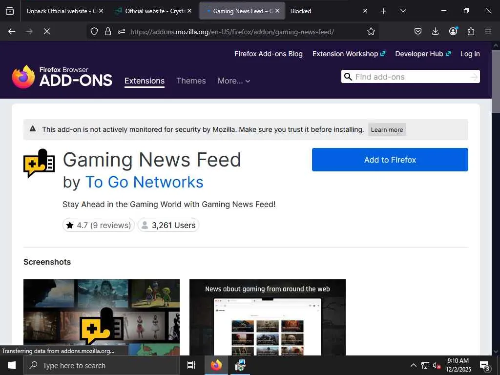Image resolution: width=500 pixels, height=375 pixels.
Task: Focus the Find add-ons search field
Action: click(410, 77)
